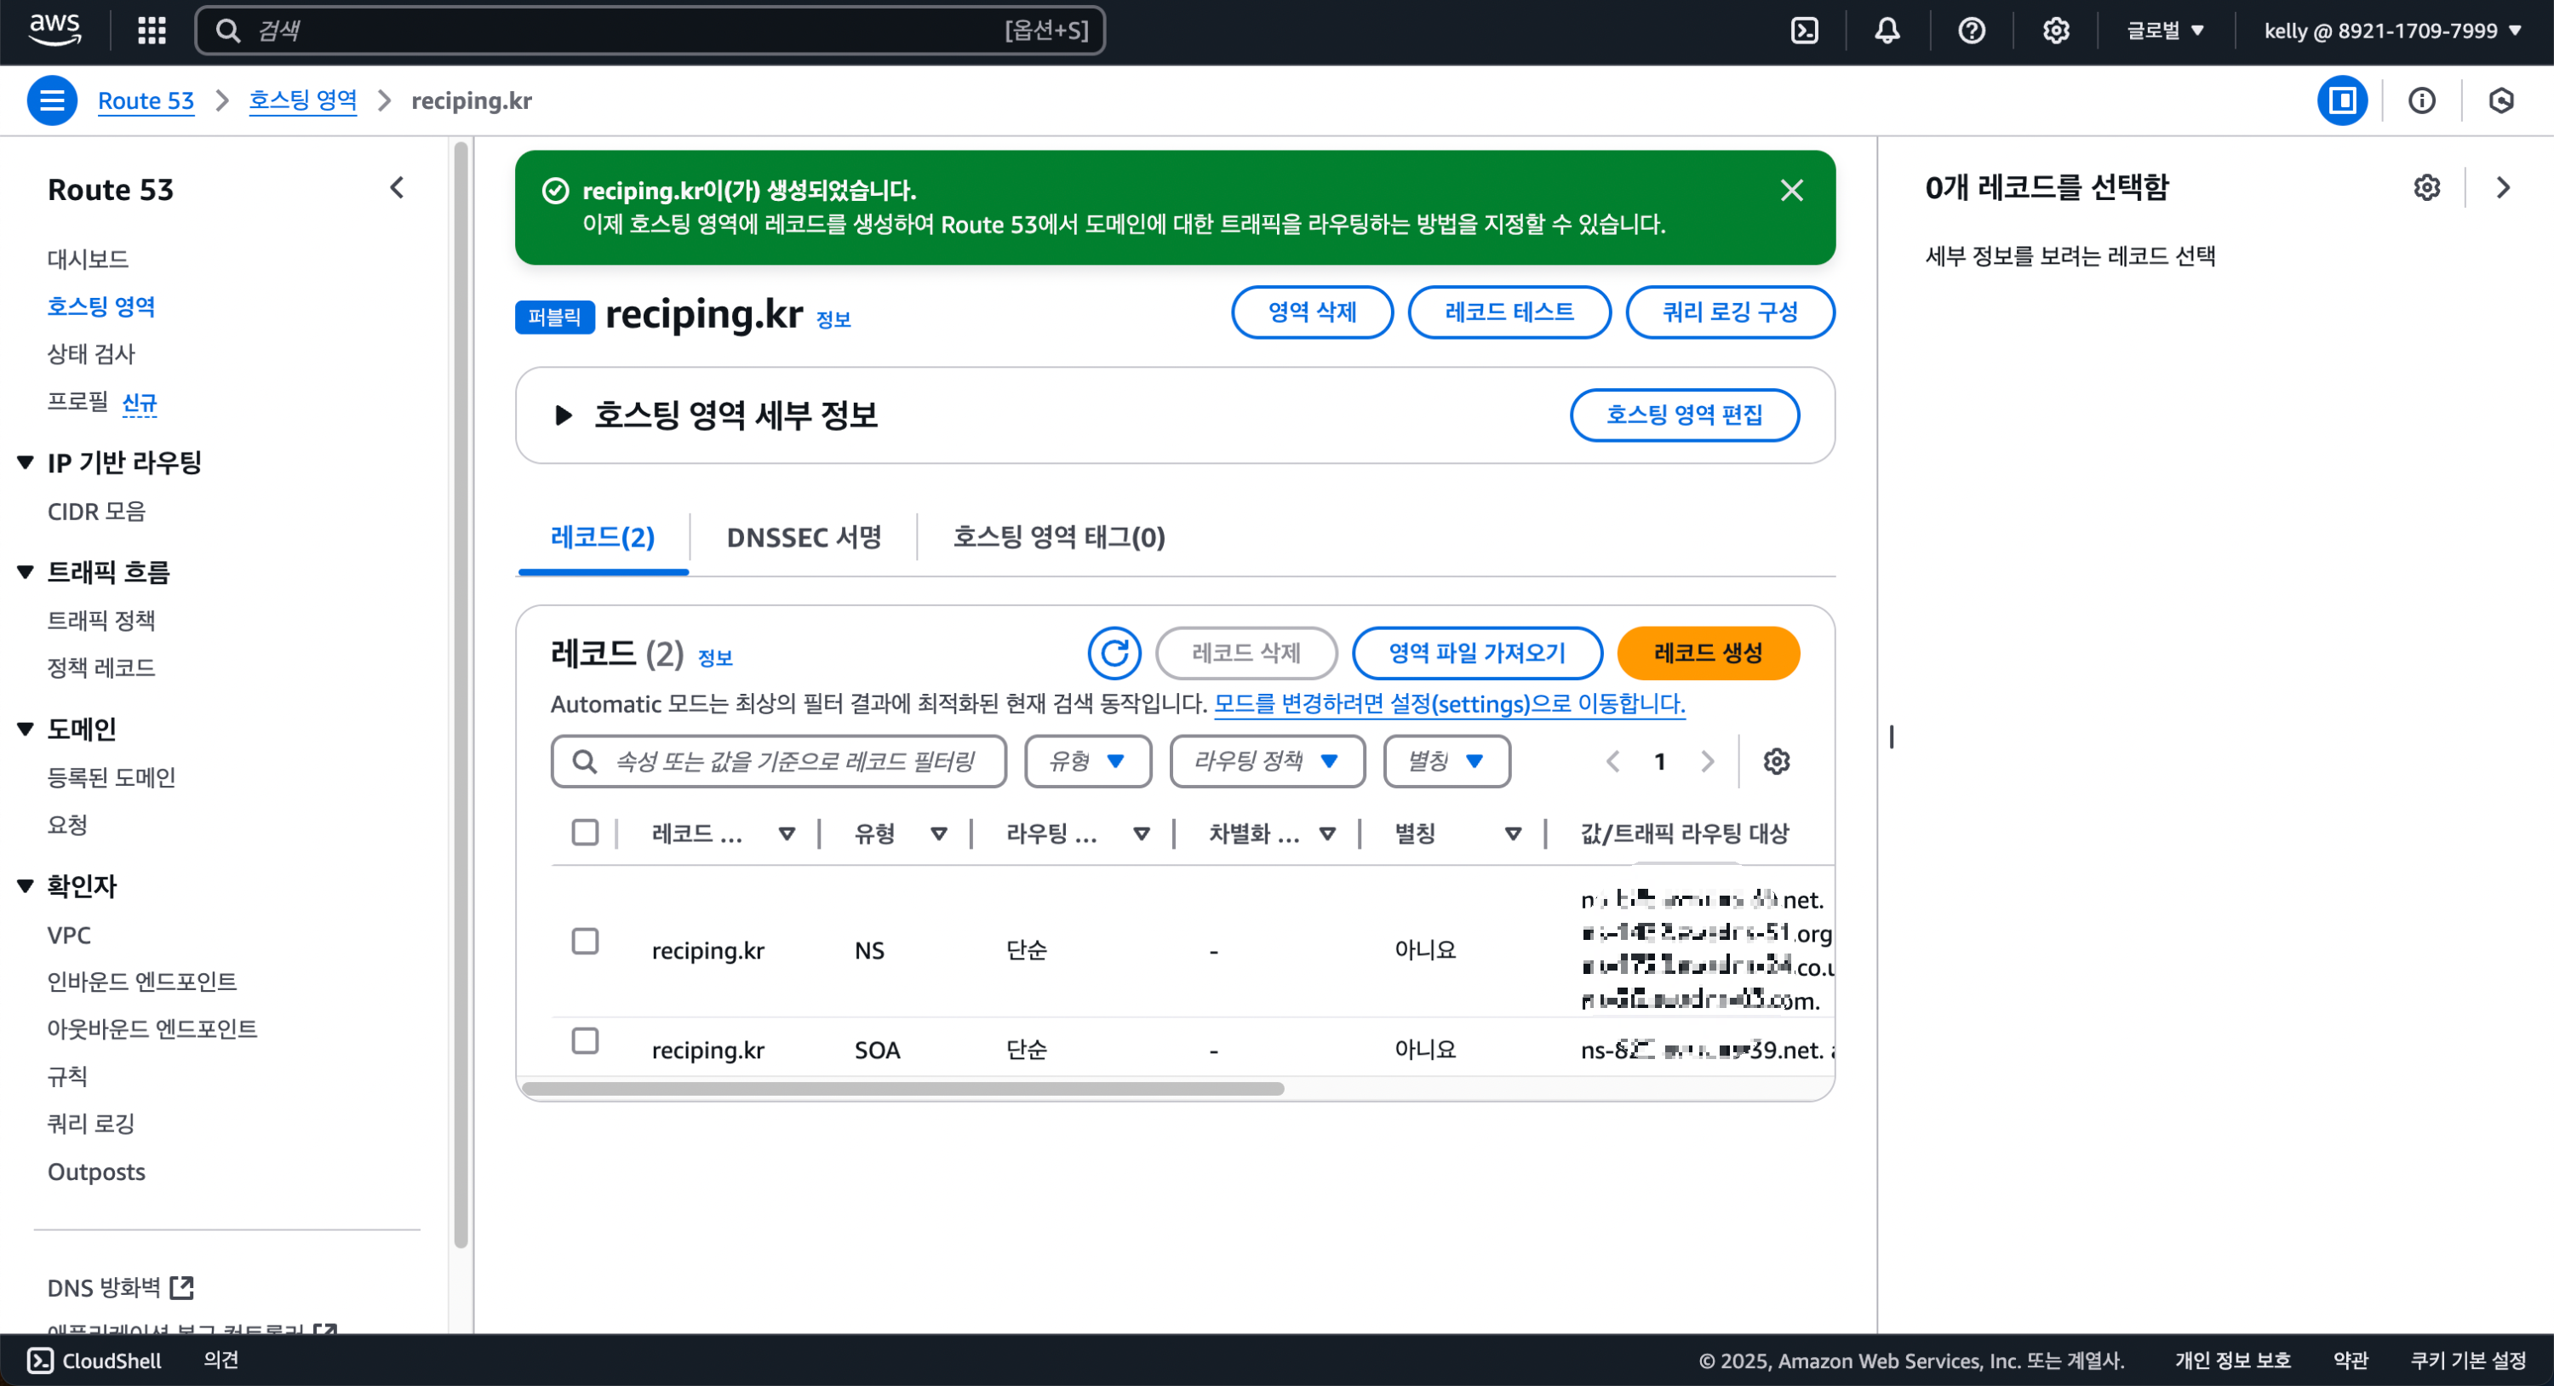The height and width of the screenshot is (1386, 2554).
Task: Open record details panel settings gear
Action: (x=2426, y=187)
